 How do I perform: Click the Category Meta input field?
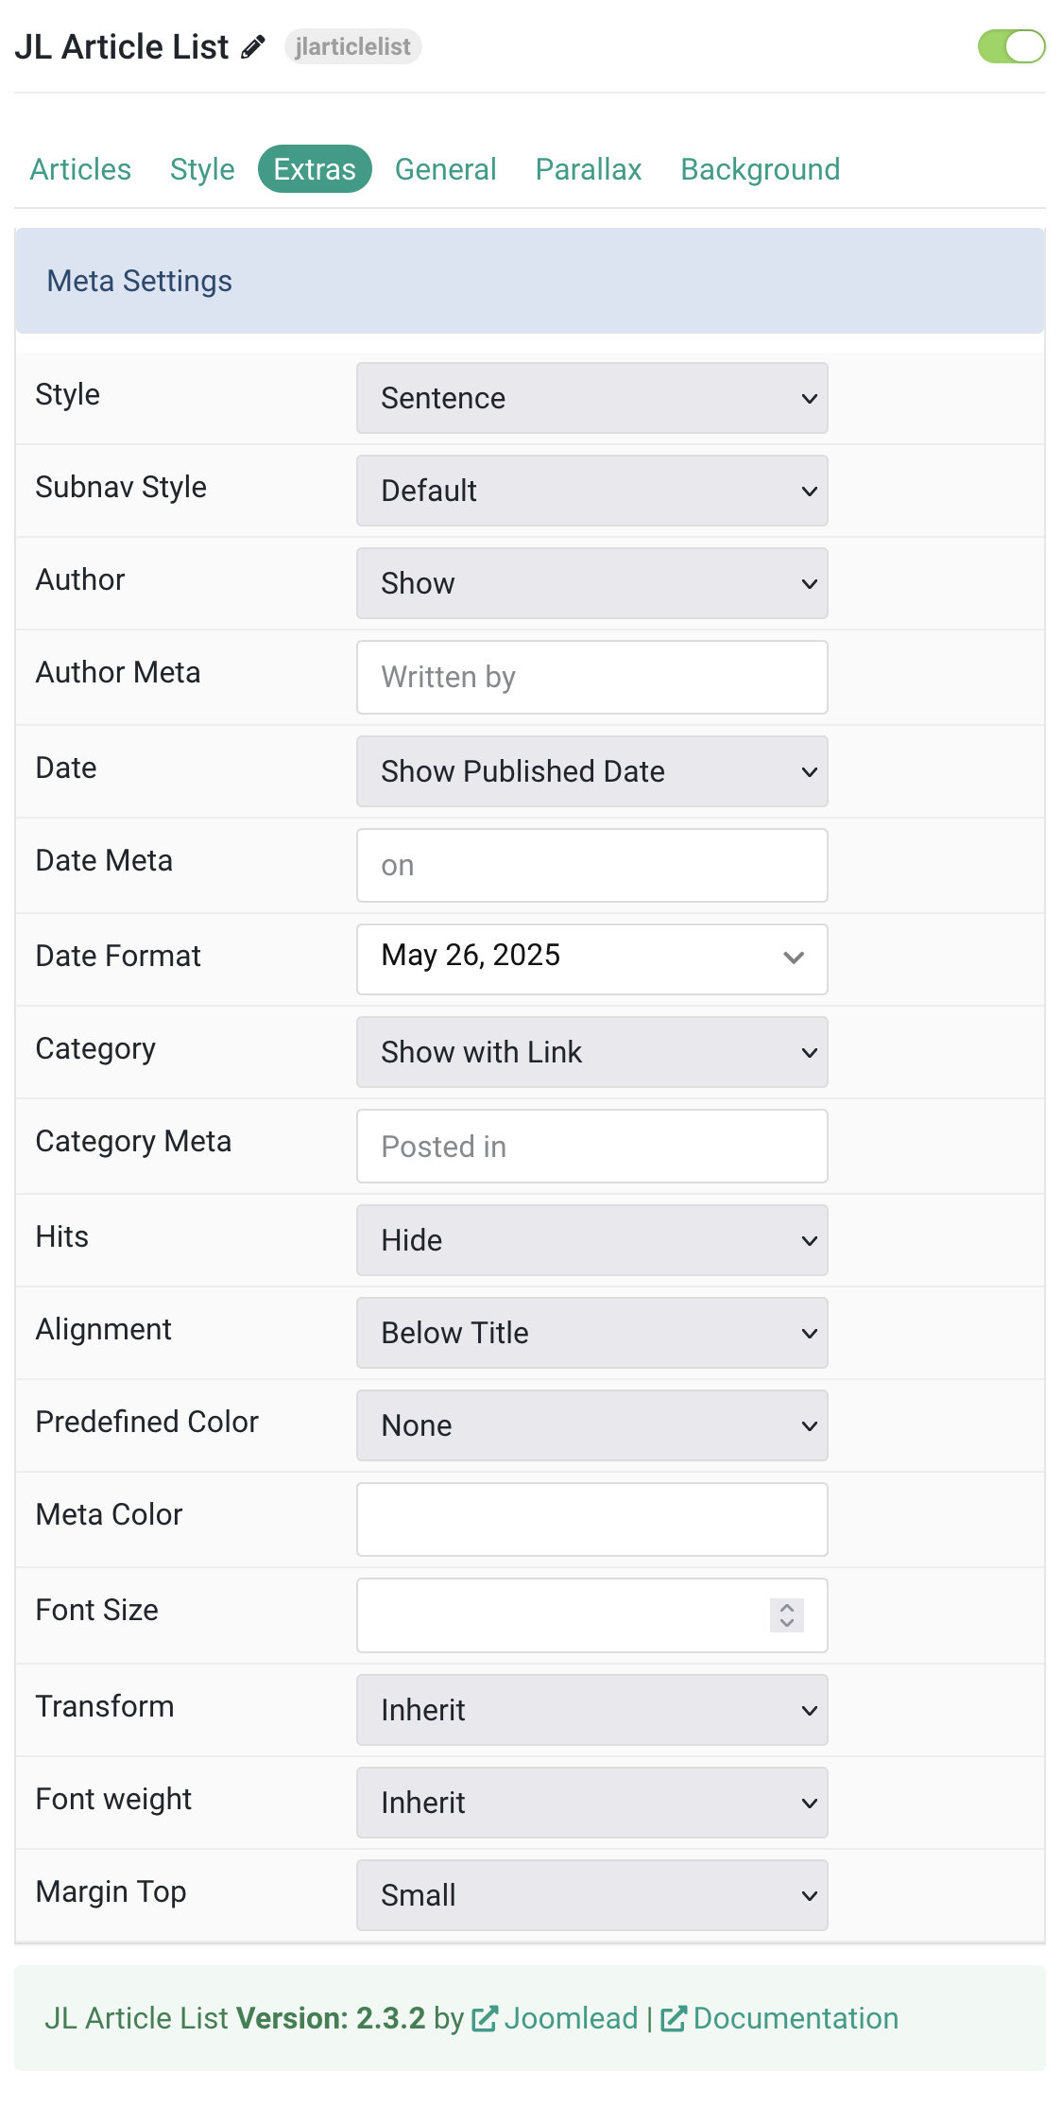592,1146
